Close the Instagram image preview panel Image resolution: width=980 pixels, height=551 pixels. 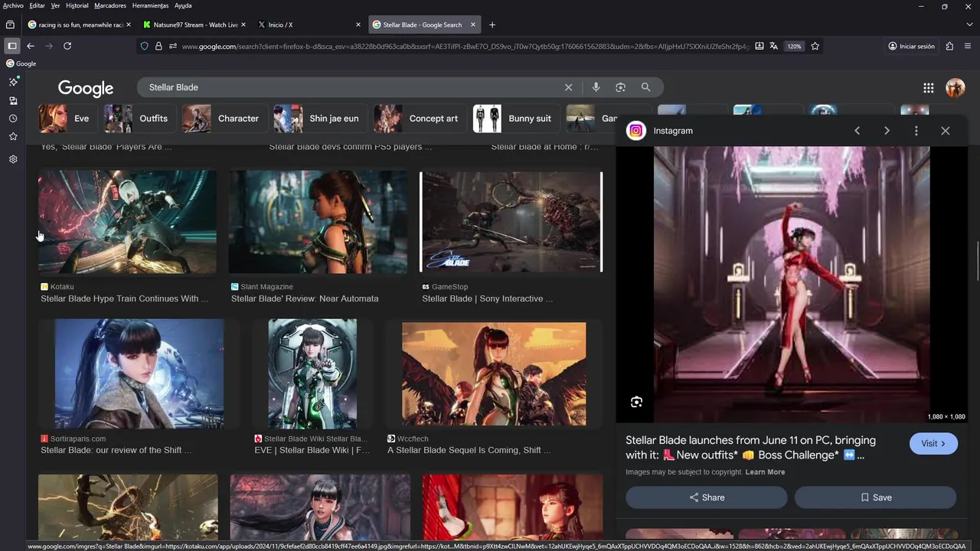[946, 131]
